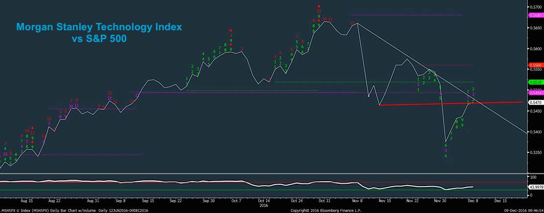Click the Sep 30 date label
Viewport: 544px width, 213px height.
(x=208, y=200)
